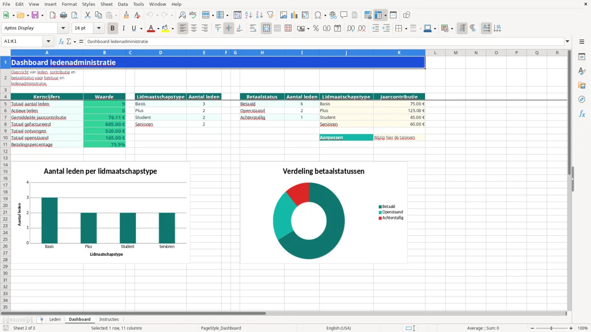Format as percent
This screenshot has width=591, height=332.
(316, 29)
